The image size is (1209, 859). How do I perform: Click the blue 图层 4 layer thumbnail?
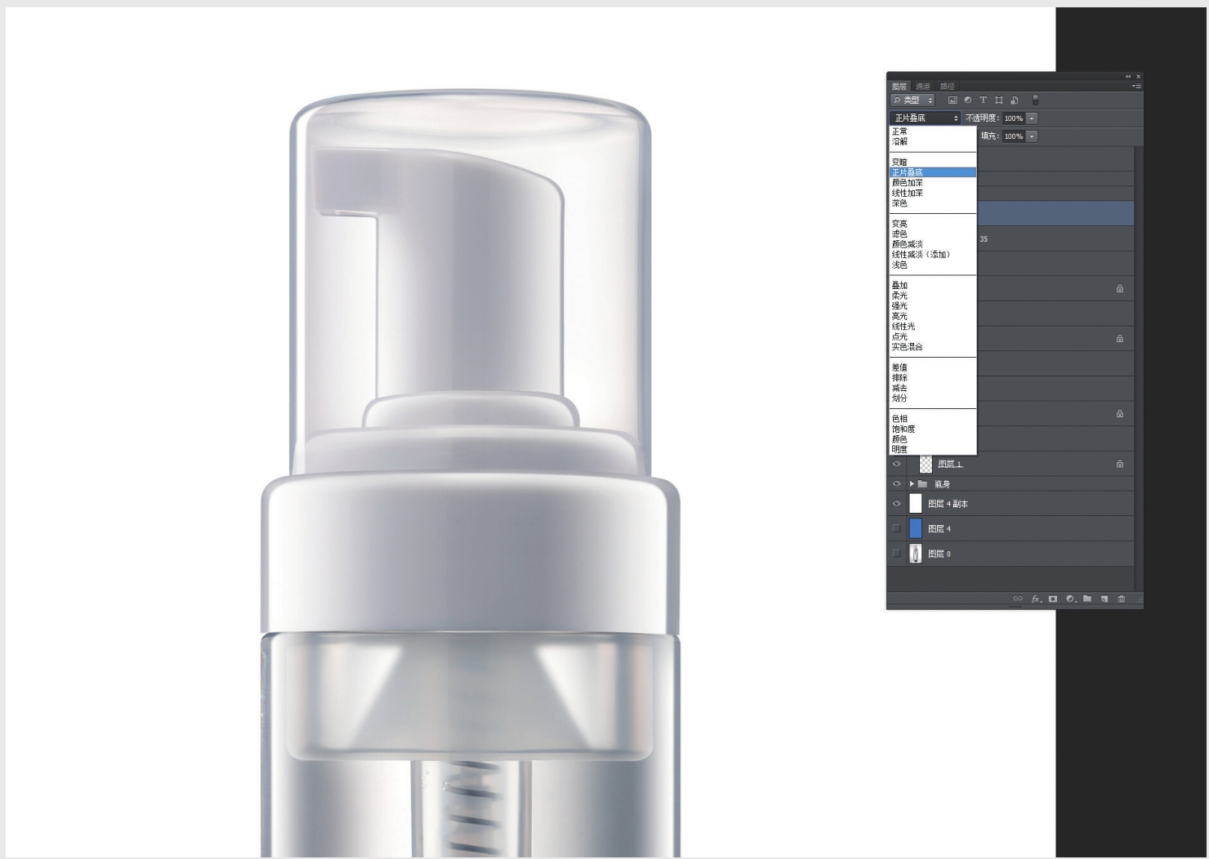click(x=915, y=528)
